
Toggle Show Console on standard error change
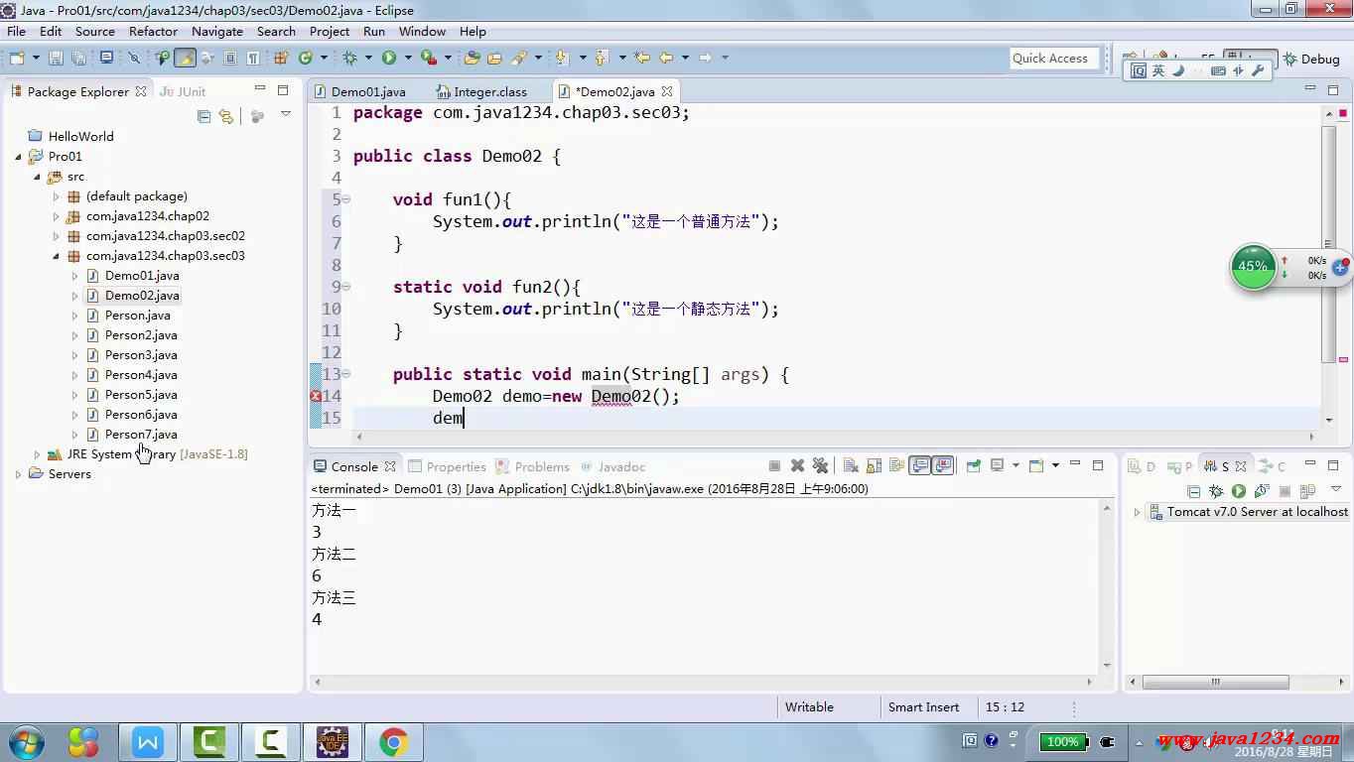pyautogui.click(x=943, y=465)
